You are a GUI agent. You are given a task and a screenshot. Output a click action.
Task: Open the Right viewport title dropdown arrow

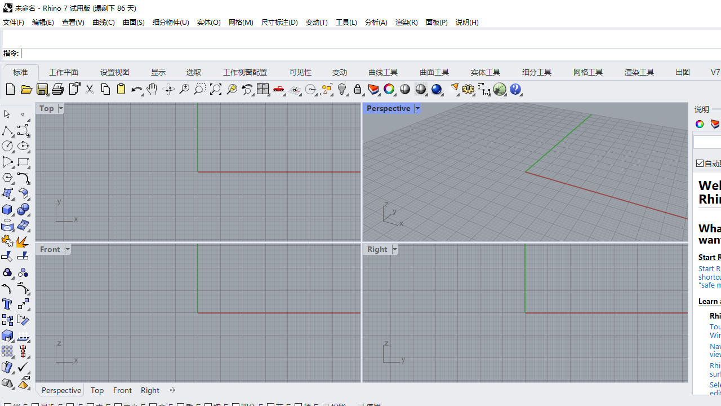[395, 249]
